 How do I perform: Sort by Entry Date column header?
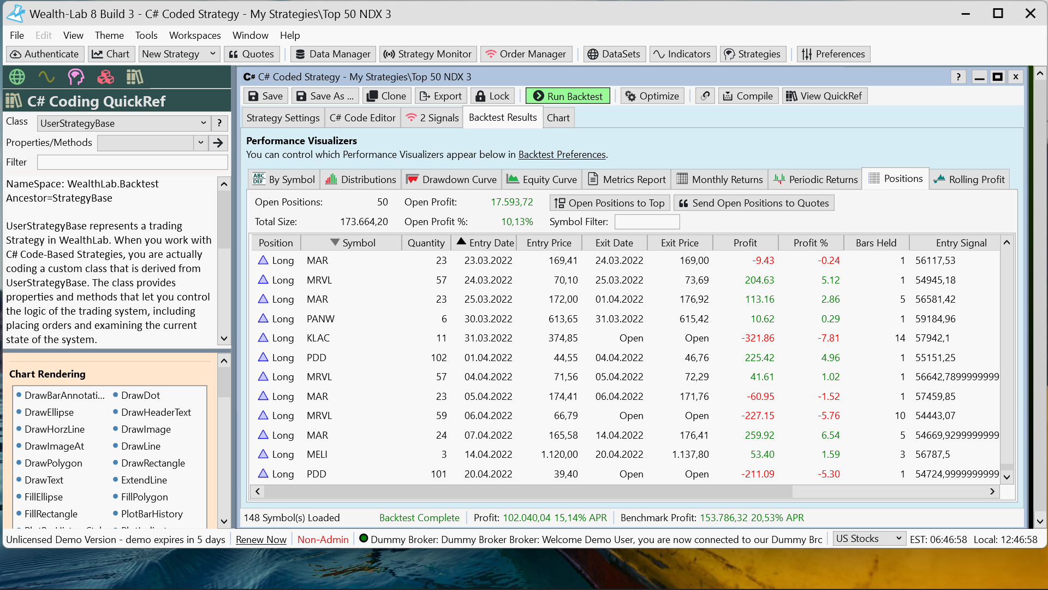(x=485, y=243)
